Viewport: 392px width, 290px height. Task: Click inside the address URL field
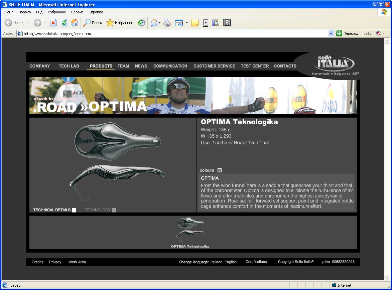coord(175,33)
